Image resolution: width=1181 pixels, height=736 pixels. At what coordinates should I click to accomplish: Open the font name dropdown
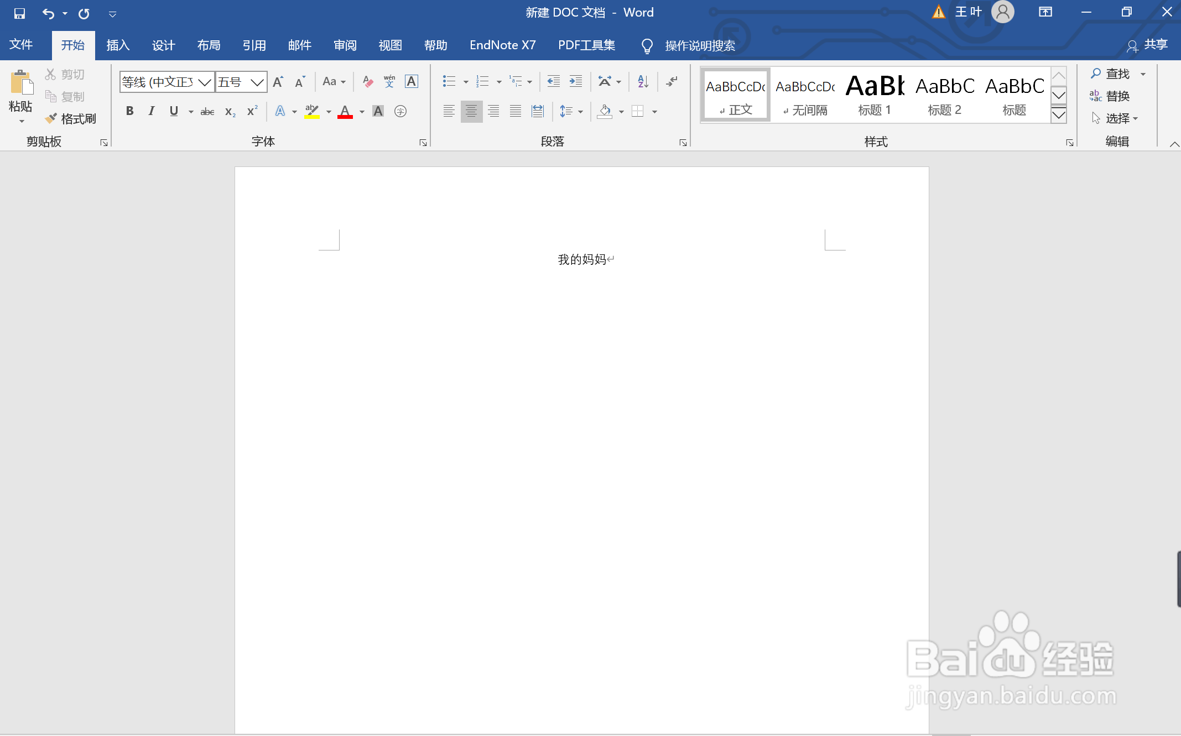point(205,82)
